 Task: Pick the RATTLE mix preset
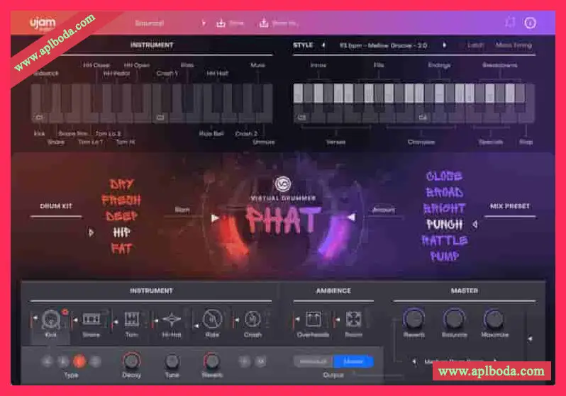pyautogui.click(x=444, y=240)
